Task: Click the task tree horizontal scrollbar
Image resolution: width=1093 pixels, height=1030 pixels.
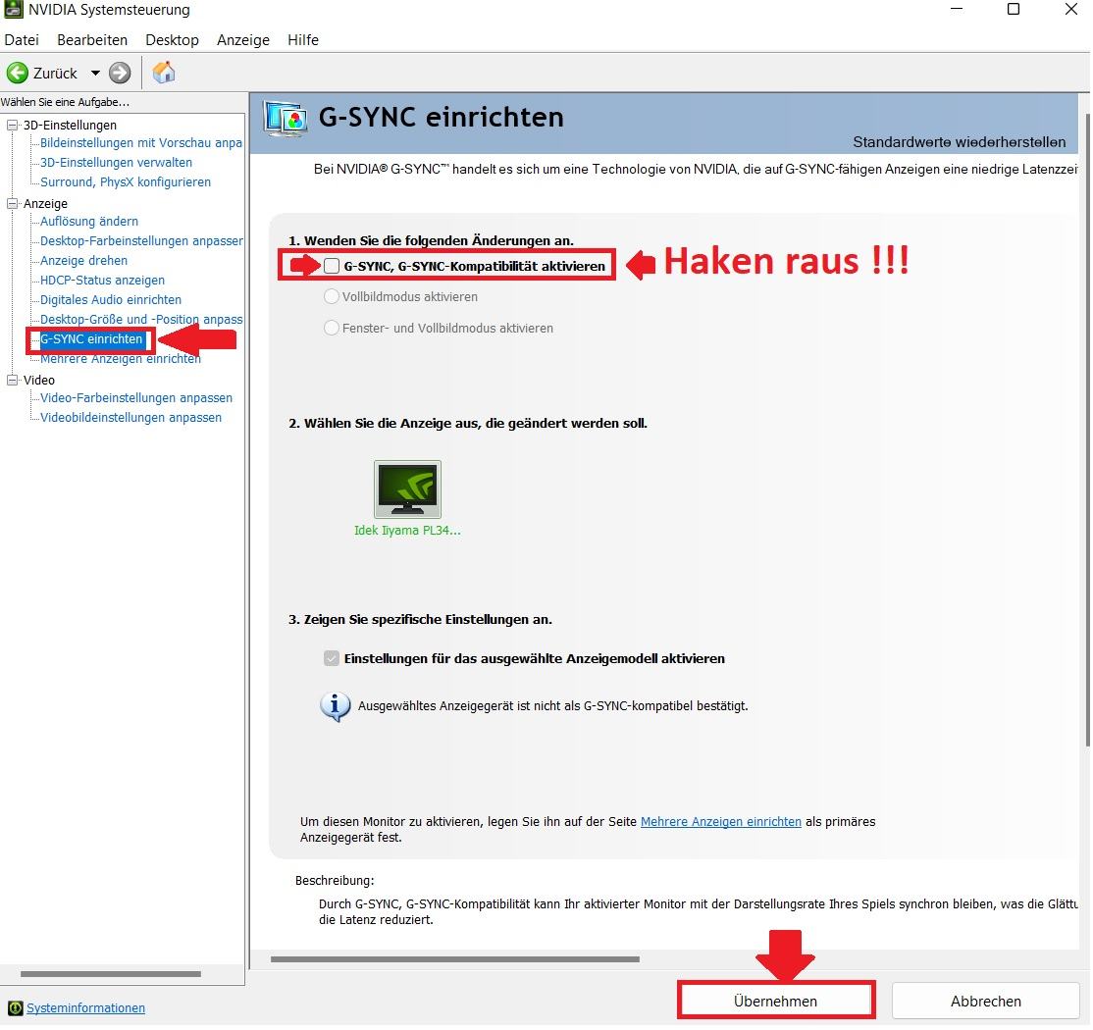Action: point(111,974)
